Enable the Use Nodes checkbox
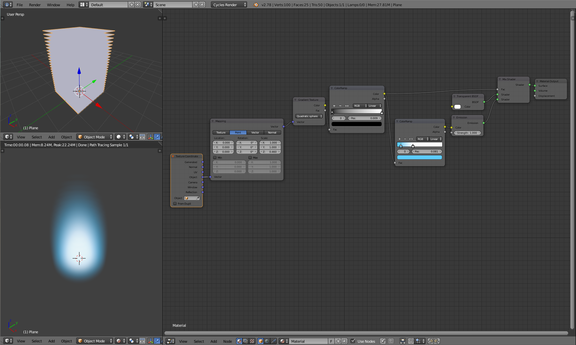Viewport: 576px width, 345px height. (353, 341)
